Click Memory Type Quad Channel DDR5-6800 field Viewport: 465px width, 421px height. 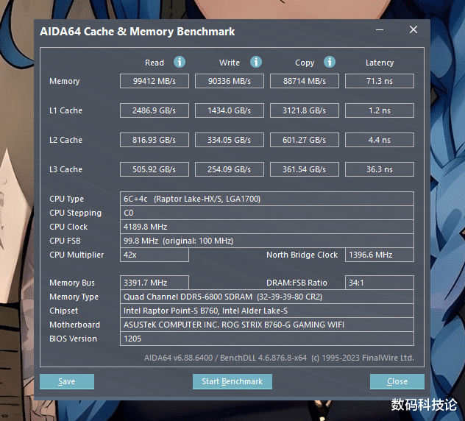point(267,297)
